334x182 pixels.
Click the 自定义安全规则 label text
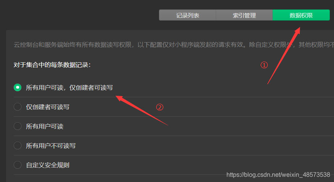coord(48,165)
